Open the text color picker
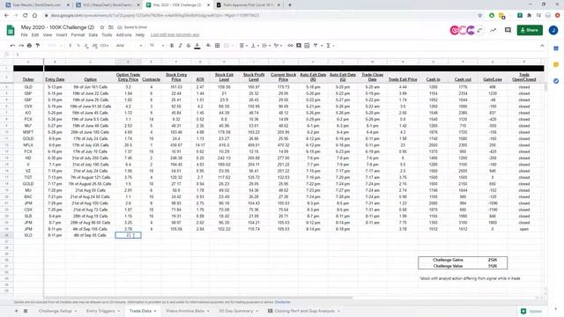Viewport: 564px width, 317px height. (197, 46)
